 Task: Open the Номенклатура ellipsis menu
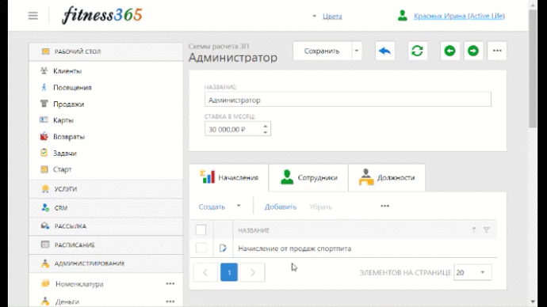point(170,284)
